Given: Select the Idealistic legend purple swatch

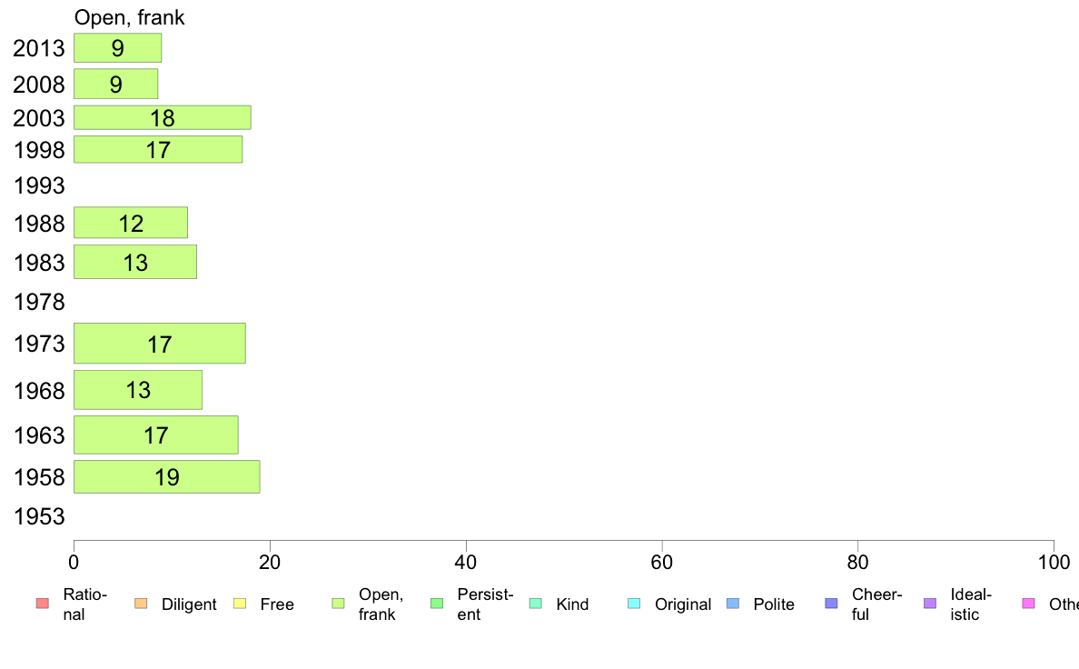Looking at the screenshot, I should (x=930, y=604).
